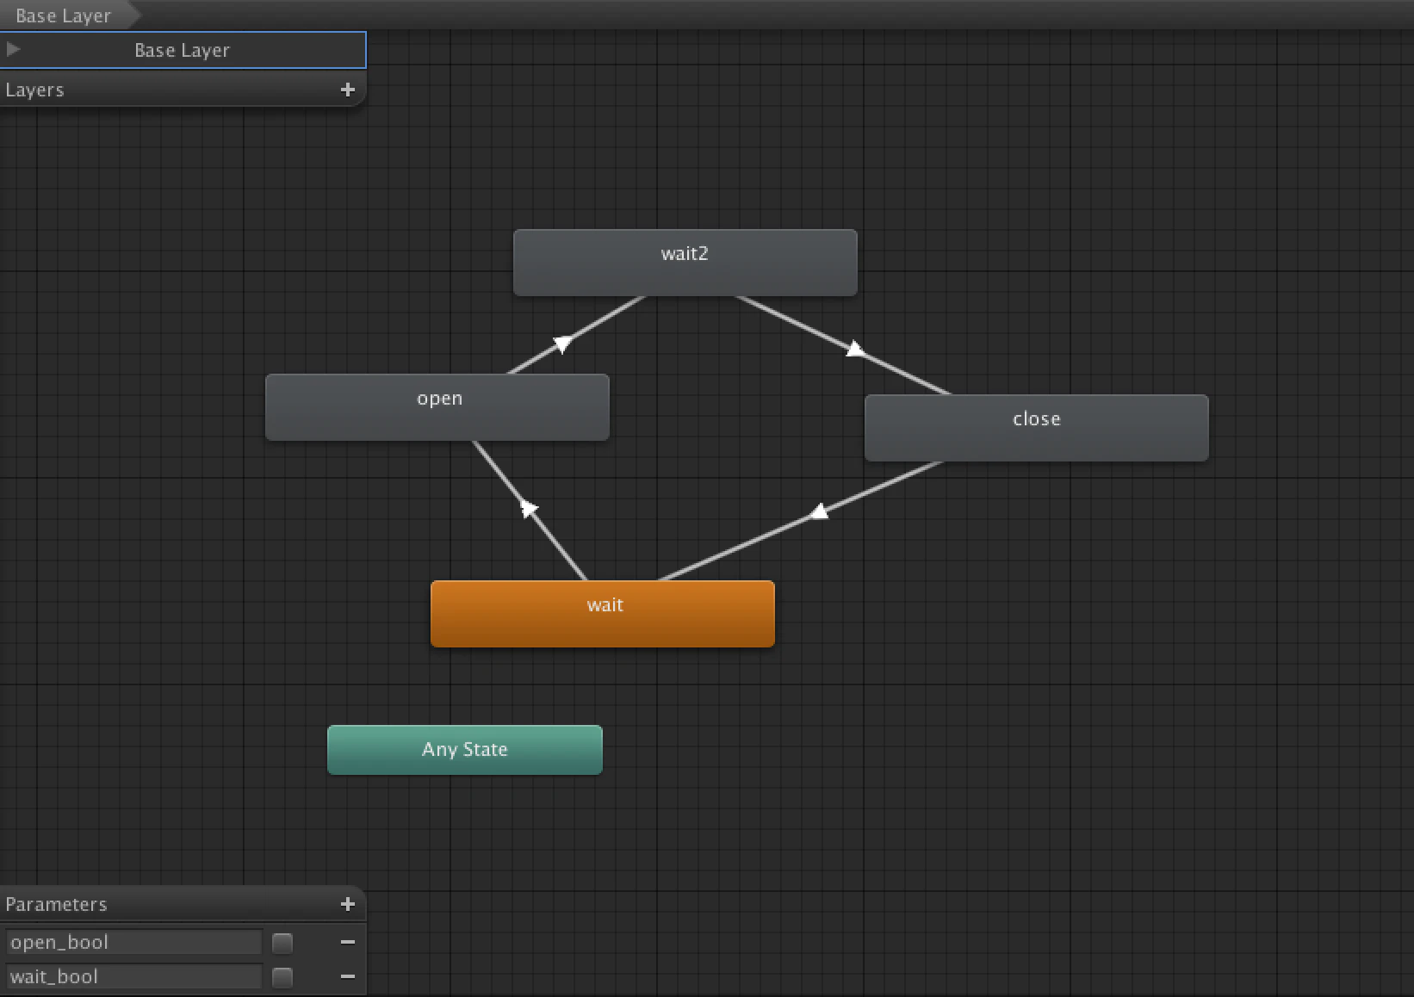Toggle the open_bool checkbox
This screenshot has height=997, width=1414.
pyautogui.click(x=282, y=943)
